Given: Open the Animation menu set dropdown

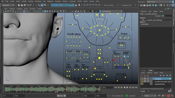Looking at the screenshot, I should point(8,5).
